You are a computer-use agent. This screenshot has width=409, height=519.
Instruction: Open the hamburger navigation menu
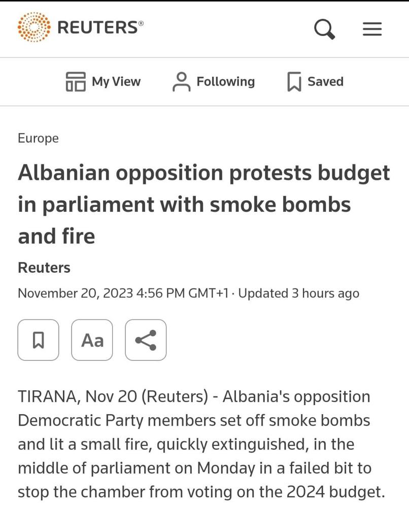372,29
